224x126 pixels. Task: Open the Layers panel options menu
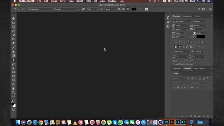[x=211, y=73]
